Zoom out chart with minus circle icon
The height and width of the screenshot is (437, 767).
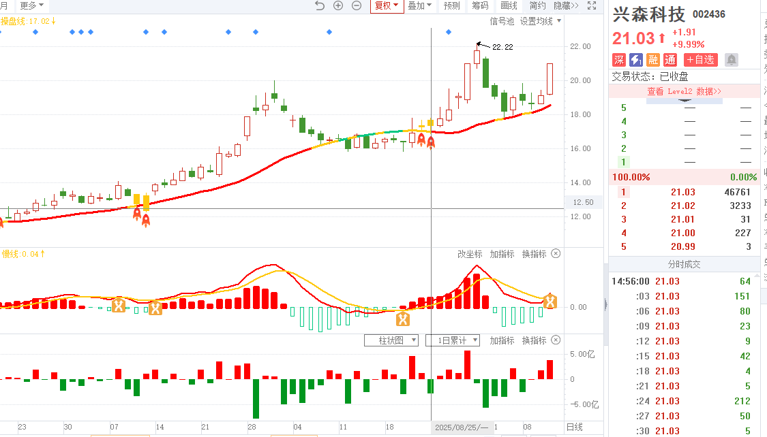357,5
